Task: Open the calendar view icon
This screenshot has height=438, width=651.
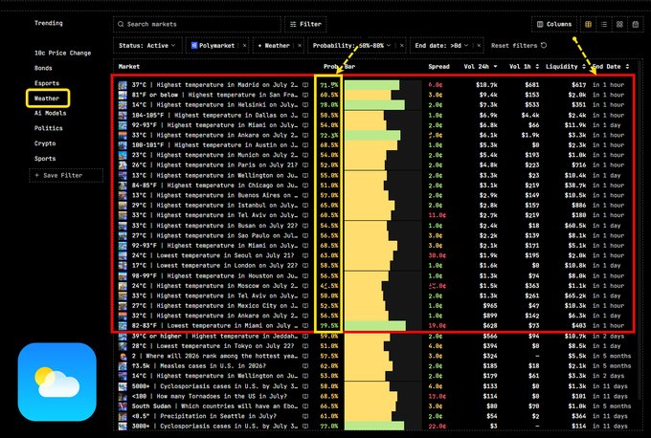Action: tap(636, 25)
